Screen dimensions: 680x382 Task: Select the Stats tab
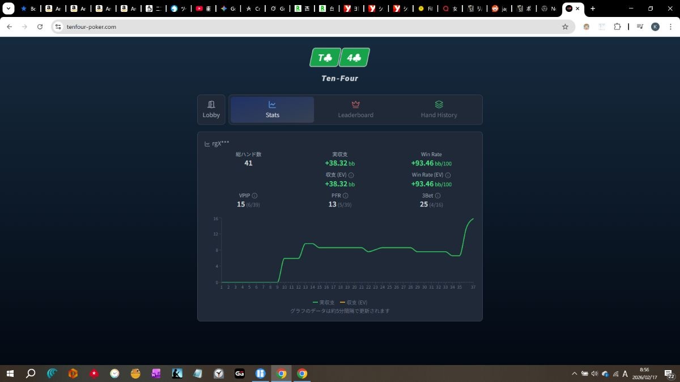(272, 109)
